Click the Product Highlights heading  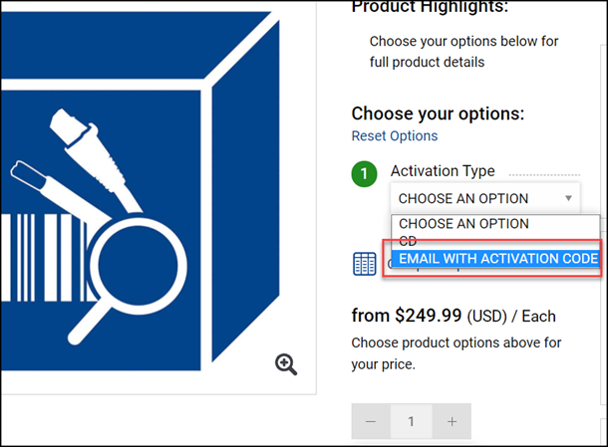pos(430,8)
